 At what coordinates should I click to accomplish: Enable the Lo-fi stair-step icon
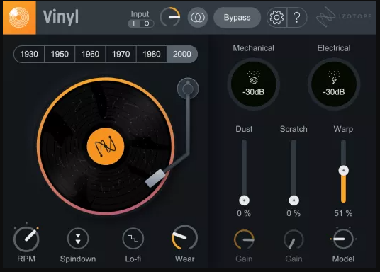click(x=133, y=239)
